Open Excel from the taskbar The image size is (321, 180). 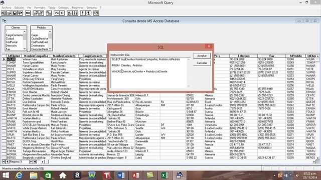(x=165, y=175)
